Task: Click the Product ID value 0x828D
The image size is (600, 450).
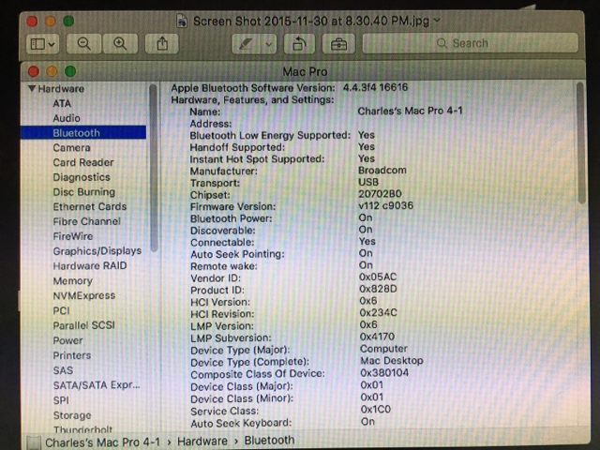Action: (x=378, y=289)
